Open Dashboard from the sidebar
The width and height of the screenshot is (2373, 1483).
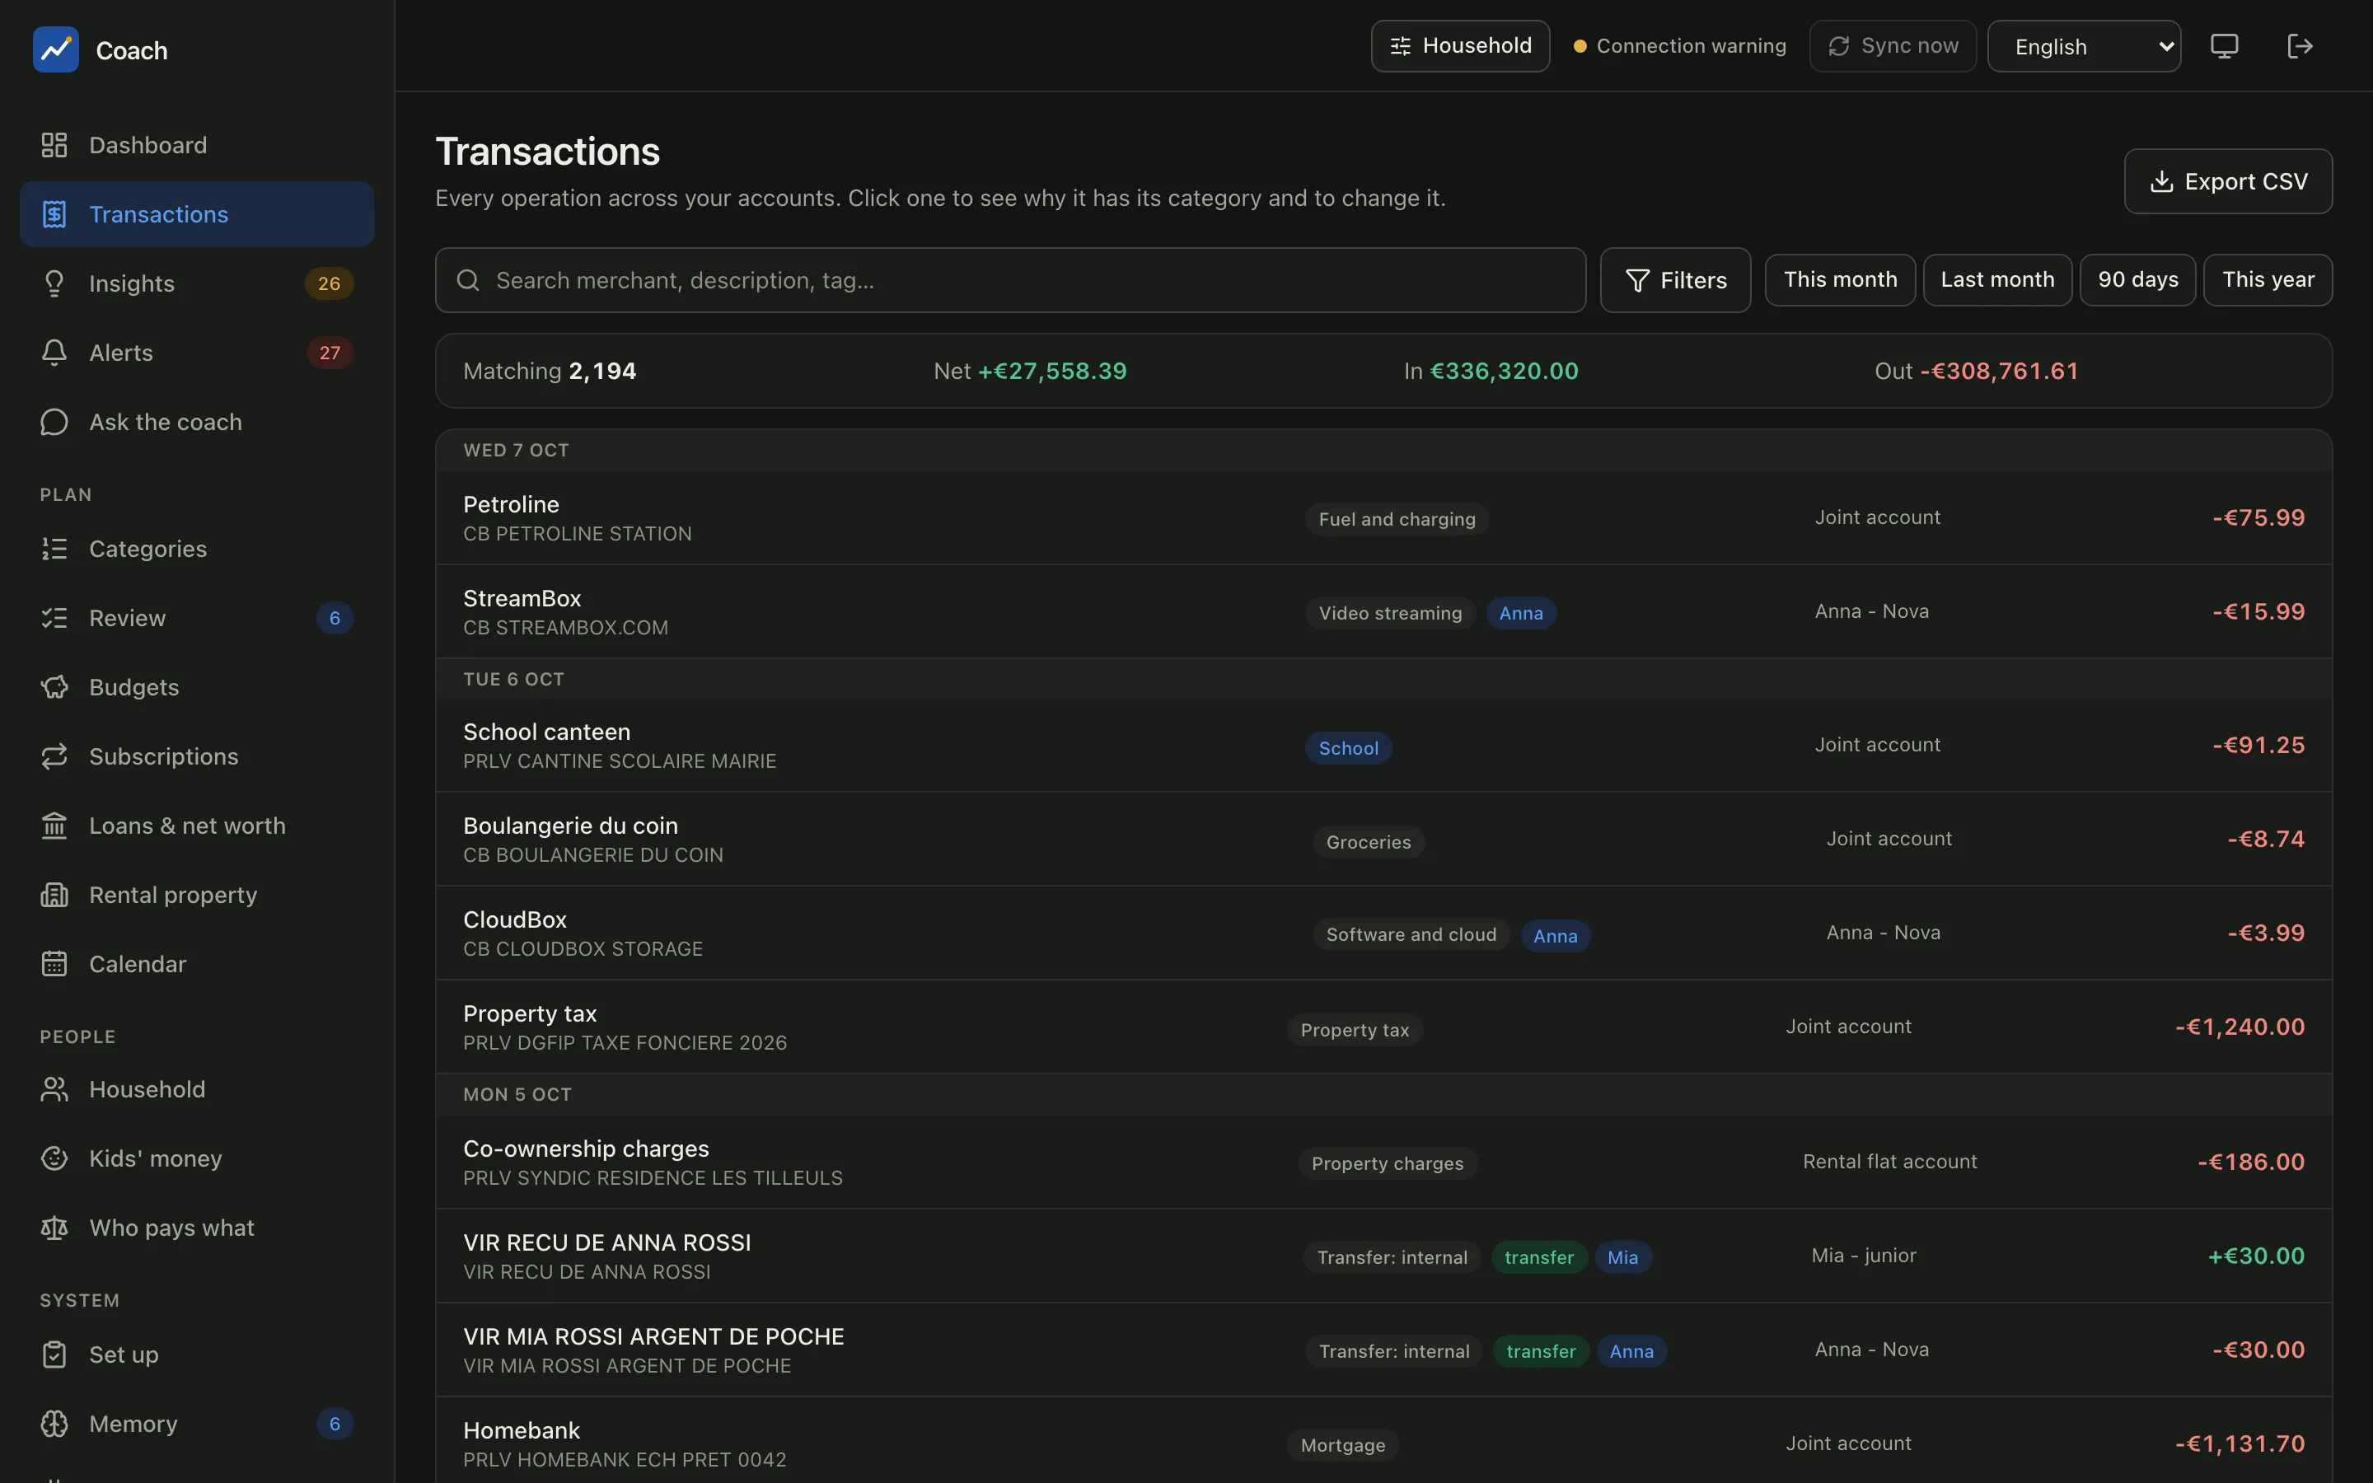coord(196,145)
